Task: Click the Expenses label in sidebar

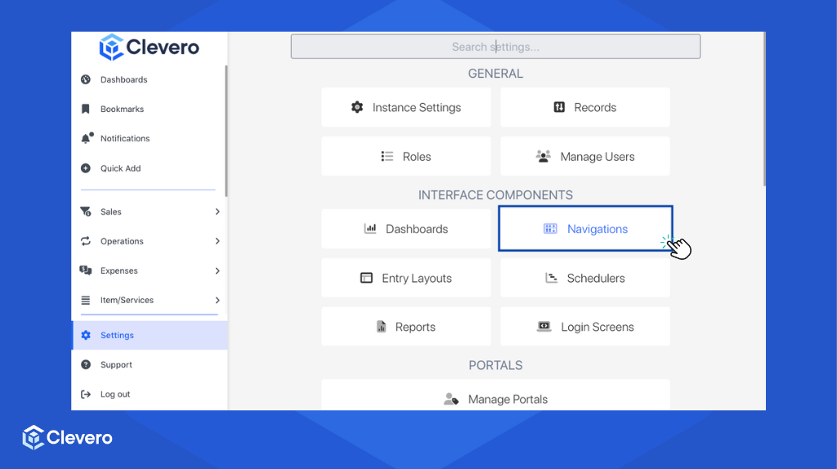Action: pyautogui.click(x=119, y=270)
